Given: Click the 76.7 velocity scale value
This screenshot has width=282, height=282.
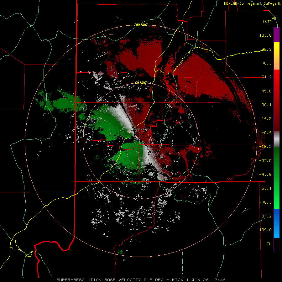Looking at the screenshot, I should pos(267,63).
